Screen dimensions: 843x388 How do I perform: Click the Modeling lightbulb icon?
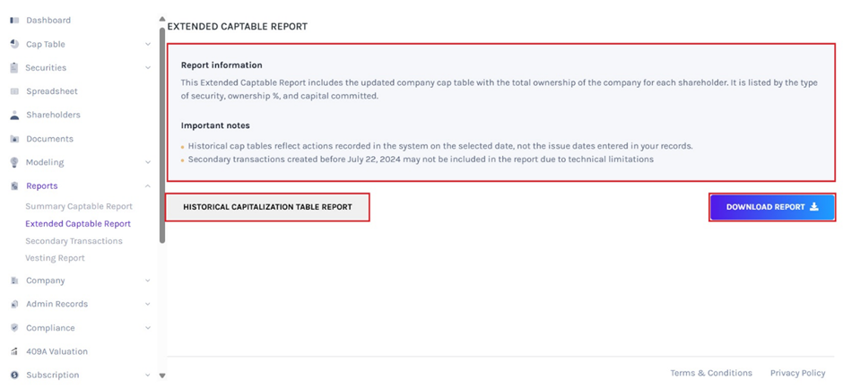14,162
